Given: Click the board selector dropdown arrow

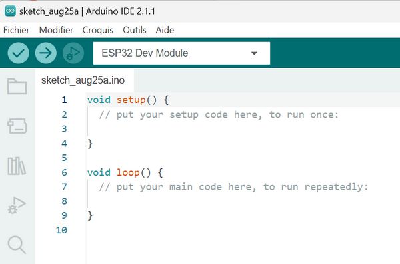Looking at the screenshot, I should pyautogui.click(x=254, y=53).
